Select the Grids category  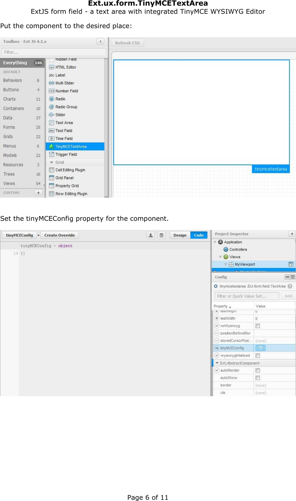(23, 137)
